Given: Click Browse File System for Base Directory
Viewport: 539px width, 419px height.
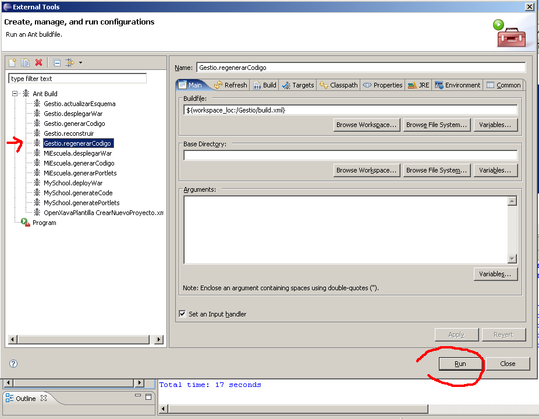Looking at the screenshot, I should (437, 170).
